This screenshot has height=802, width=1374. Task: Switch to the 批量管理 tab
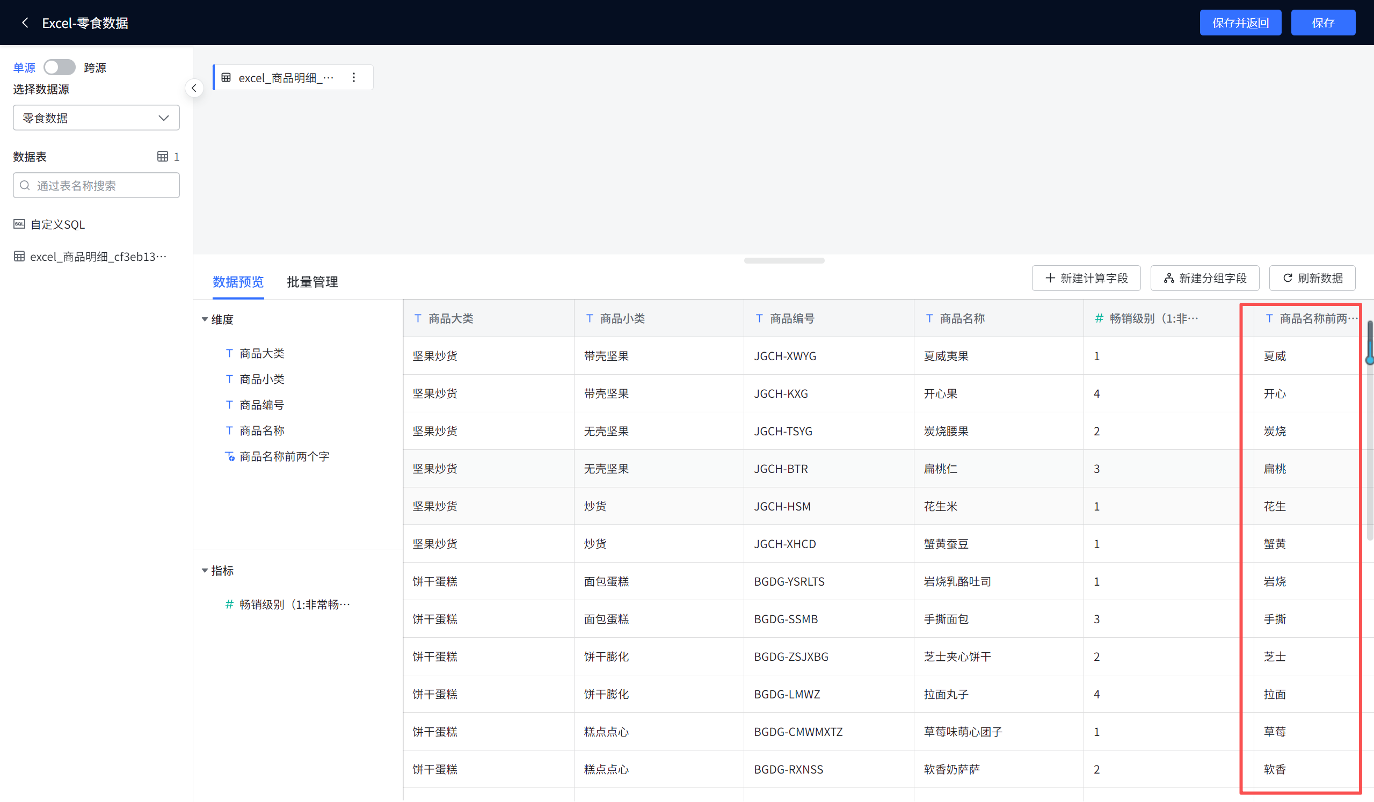click(312, 282)
